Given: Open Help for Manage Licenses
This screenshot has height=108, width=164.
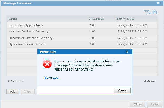Looking at the screenshot, I should tap(154, 104).
